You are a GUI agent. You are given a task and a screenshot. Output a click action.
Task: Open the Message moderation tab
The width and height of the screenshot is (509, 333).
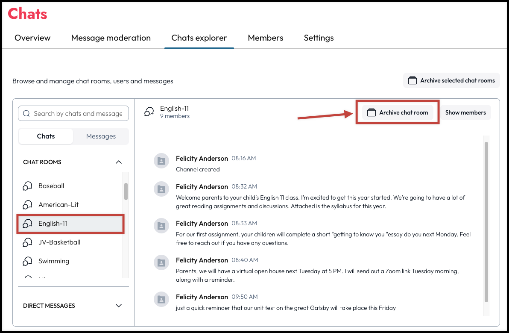[x=111, y=38]
